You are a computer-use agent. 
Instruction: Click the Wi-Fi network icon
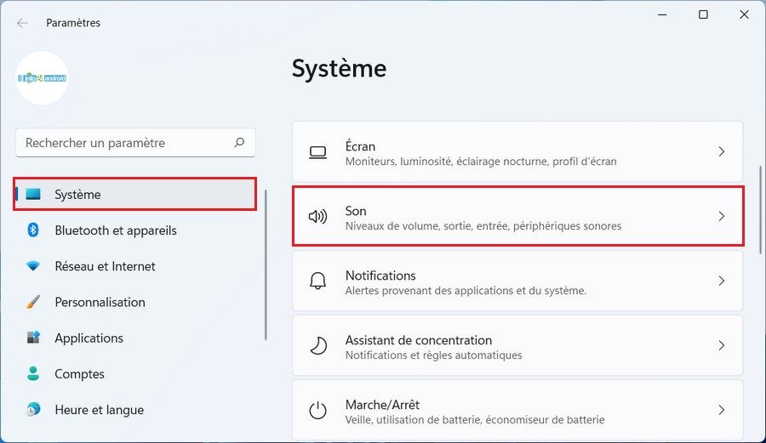point(33,266)
